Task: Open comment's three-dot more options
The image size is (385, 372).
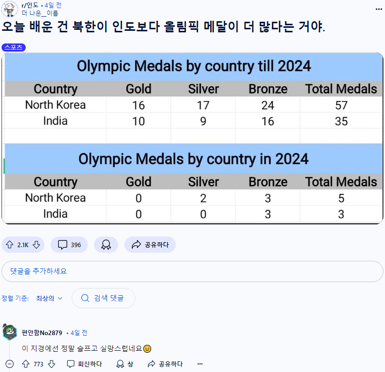Action: pyautogui.click(x=200, y=364)
